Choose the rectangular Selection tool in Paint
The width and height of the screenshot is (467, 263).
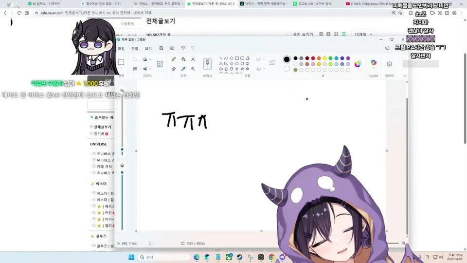click(x=121, y=62)
